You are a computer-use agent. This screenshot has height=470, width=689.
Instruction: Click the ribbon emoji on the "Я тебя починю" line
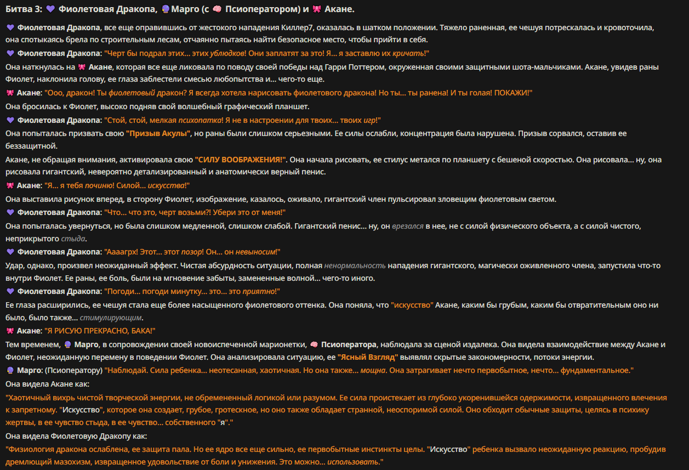tap(10, 185)
